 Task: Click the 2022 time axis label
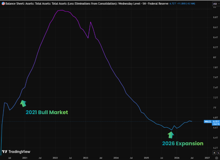click(55, 158)
